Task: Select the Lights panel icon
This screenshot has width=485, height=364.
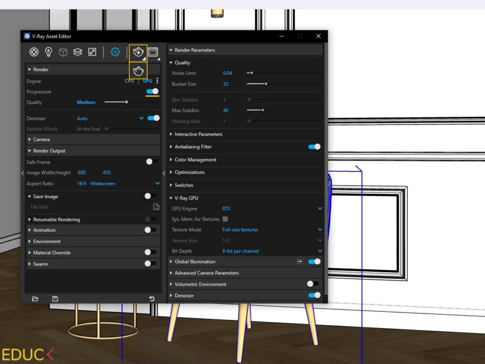Action: point(48,52)
